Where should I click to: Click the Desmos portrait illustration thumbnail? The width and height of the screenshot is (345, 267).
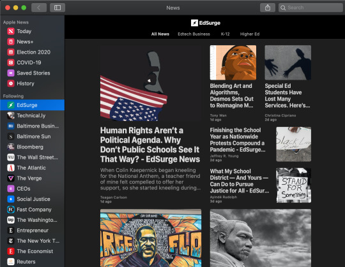[233, 62]
